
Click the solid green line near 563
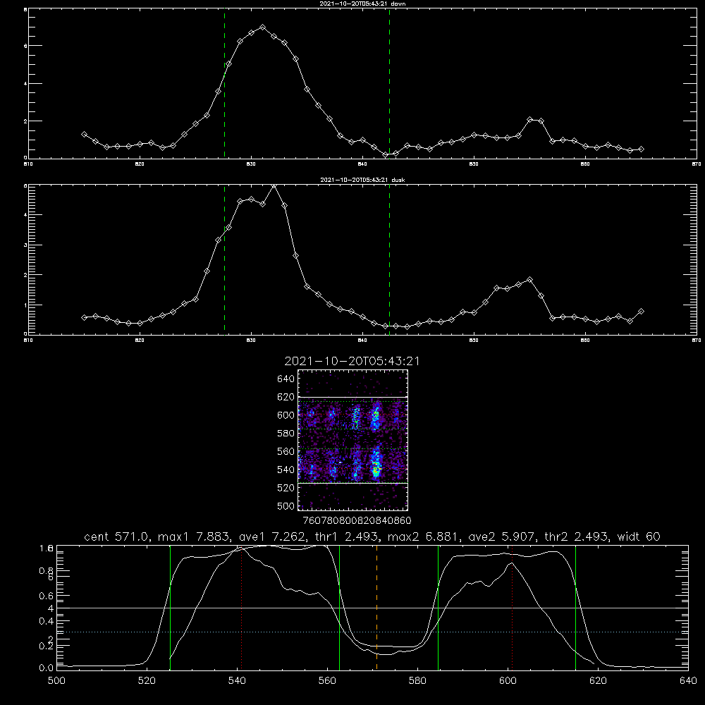[340, 608]
